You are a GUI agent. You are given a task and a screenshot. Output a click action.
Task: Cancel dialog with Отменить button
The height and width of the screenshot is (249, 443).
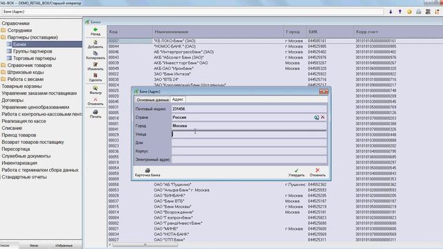[318, 172]
